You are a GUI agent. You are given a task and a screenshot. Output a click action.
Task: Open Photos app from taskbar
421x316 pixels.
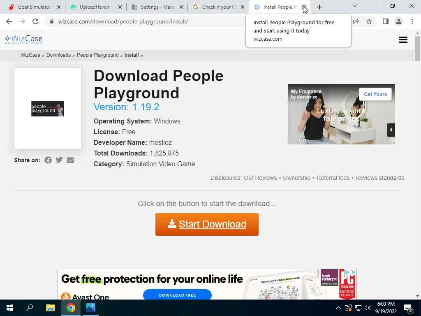91,308
